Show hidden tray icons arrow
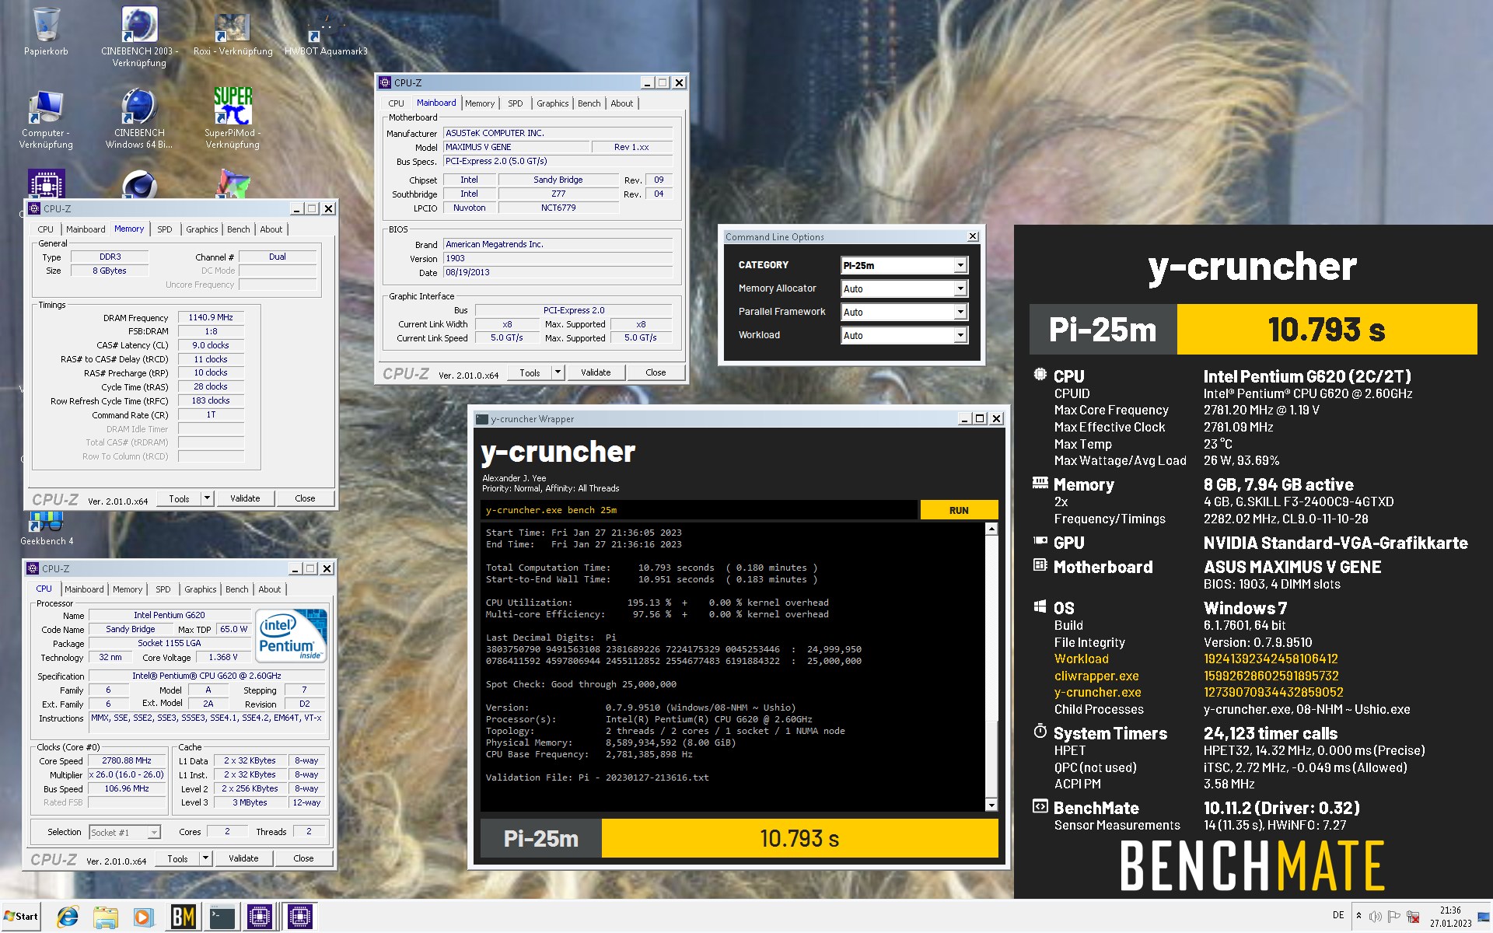The height and width of the screenshot is (933, 1493). coord(1358,916)
